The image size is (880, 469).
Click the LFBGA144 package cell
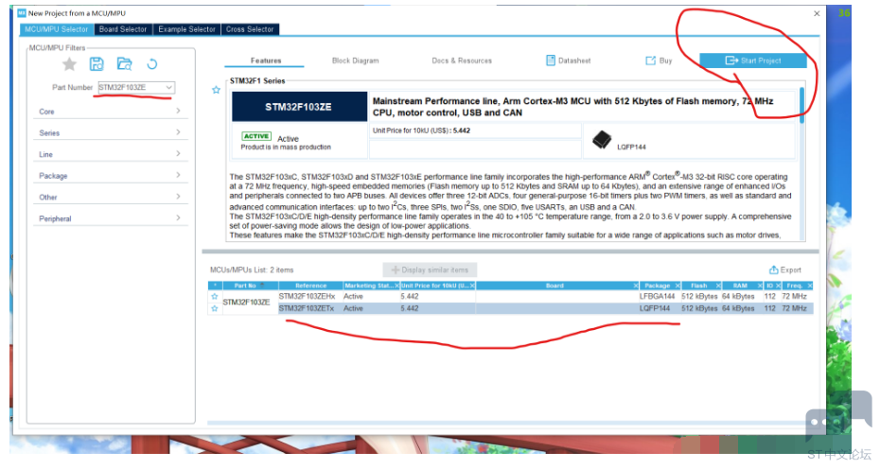[658, 296]
